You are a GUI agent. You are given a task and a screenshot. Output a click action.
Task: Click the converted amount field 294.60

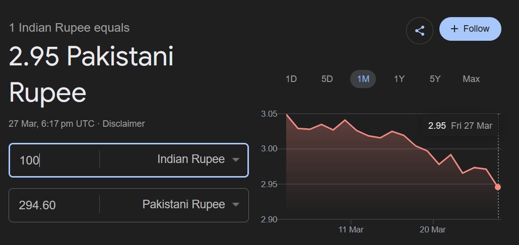click(x=53, y=205)
